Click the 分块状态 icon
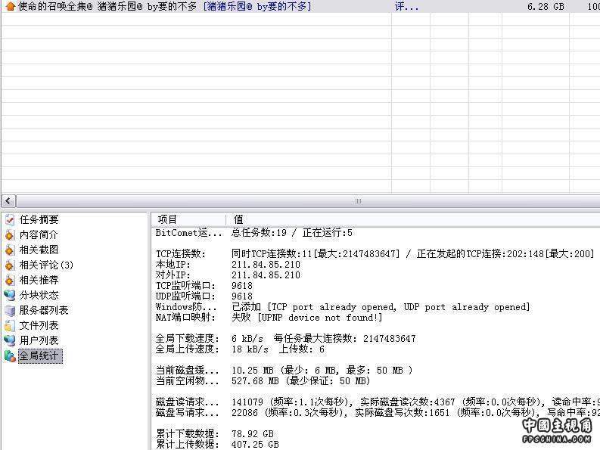Screen dimensions: 600x450 10,295
